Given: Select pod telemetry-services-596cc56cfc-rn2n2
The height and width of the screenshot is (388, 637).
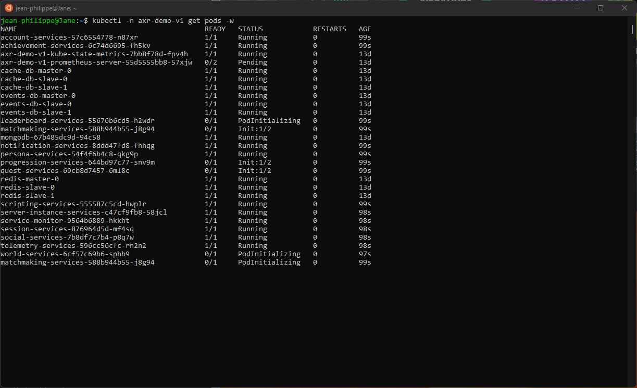Looking at the screenshot, I should pyautogui.click(x=73, y=246).
